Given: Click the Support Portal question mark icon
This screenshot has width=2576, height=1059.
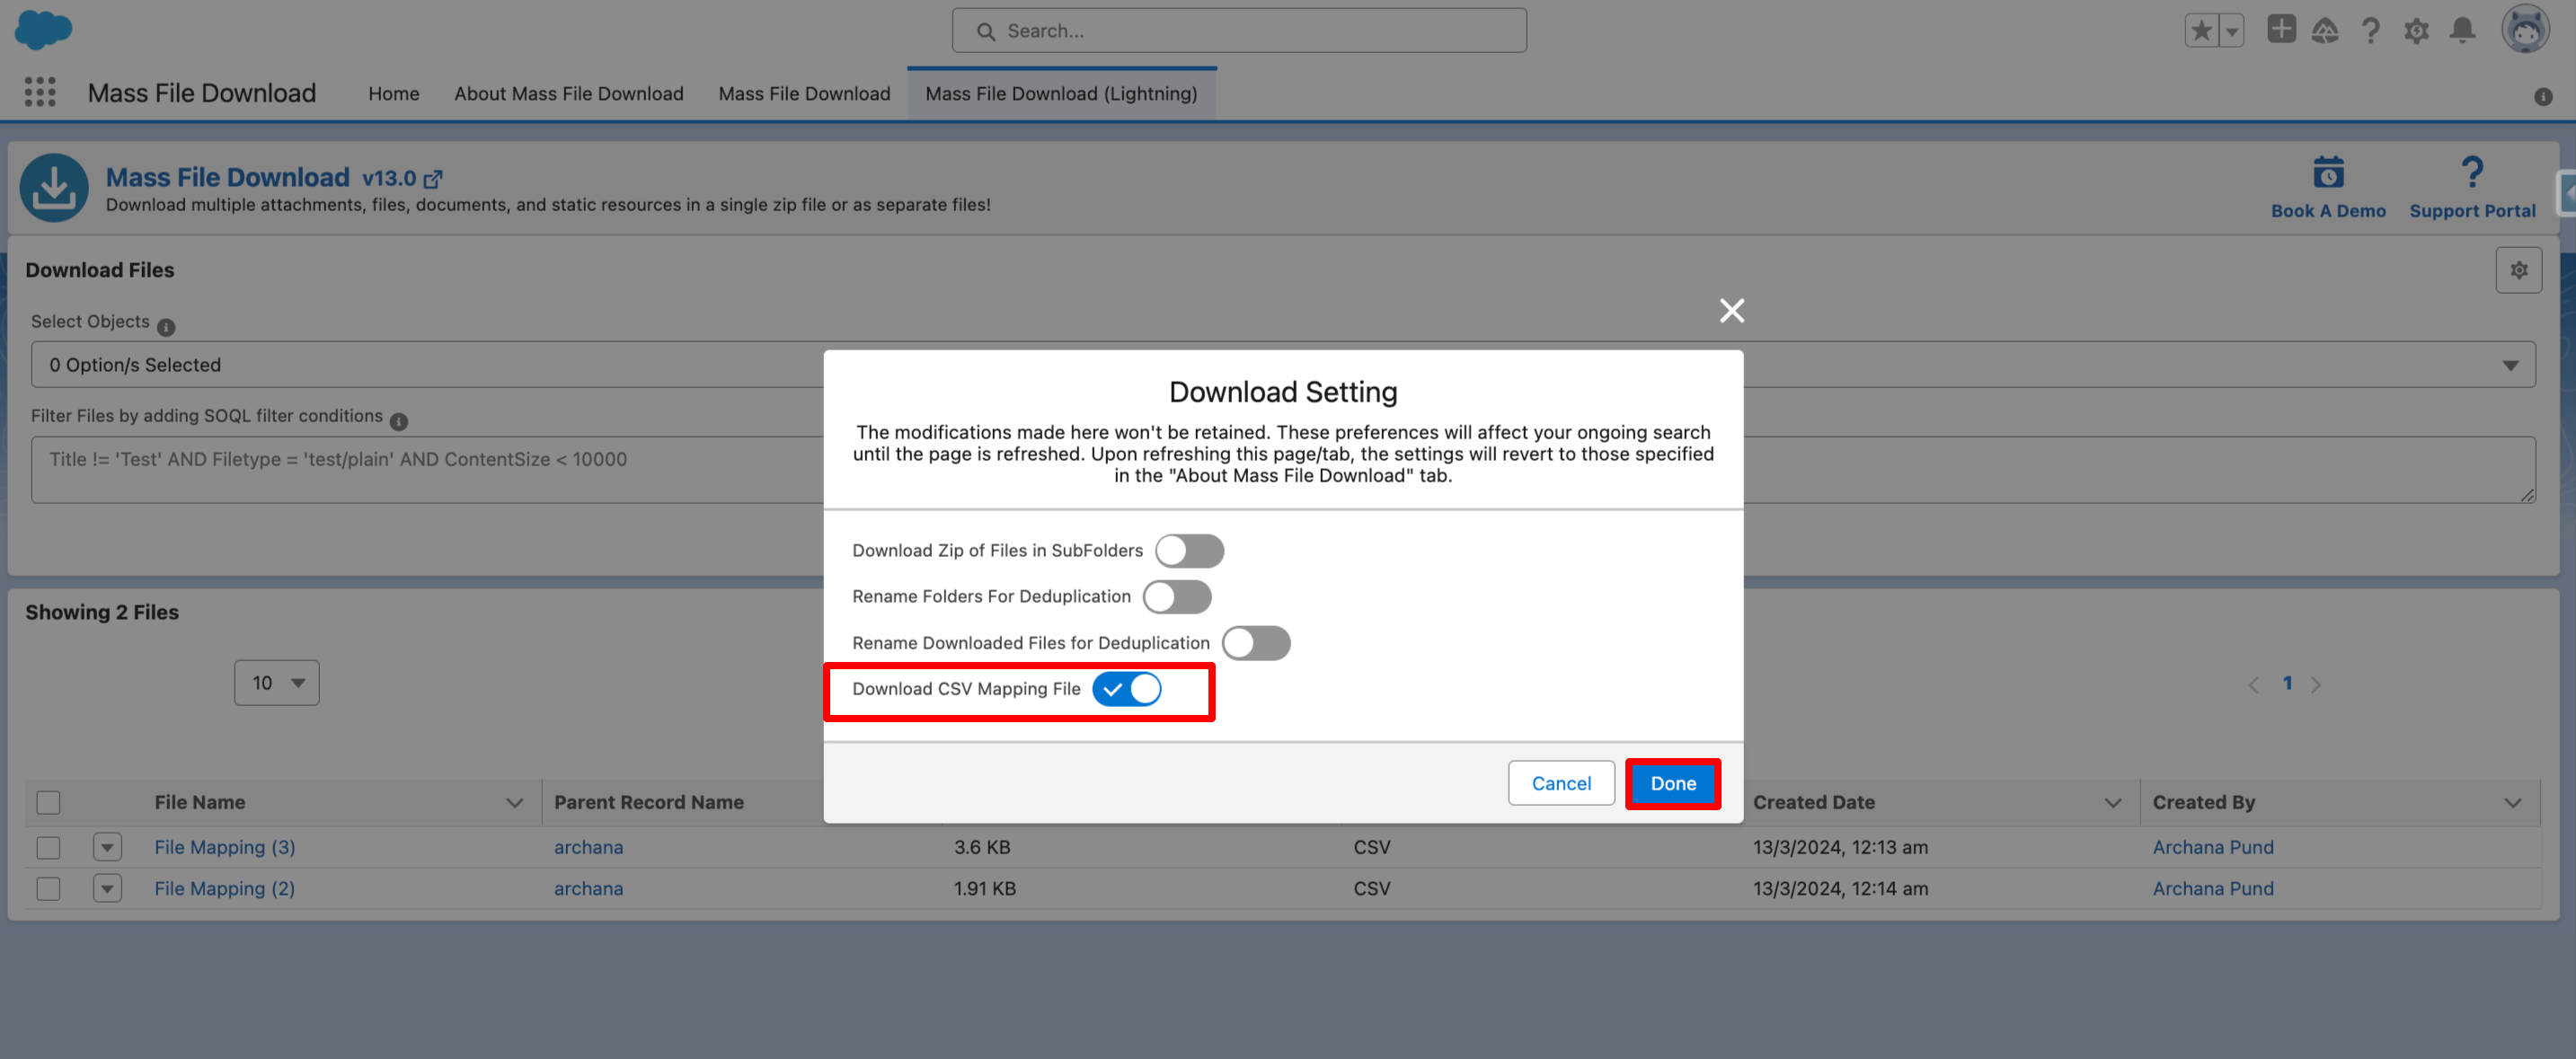Looking at the screenshot, I should pos(2471,173).
